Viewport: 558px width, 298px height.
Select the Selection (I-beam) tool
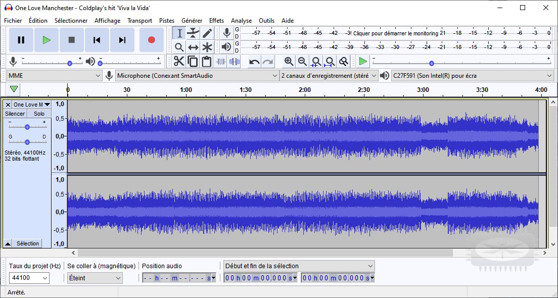coord(179,33)
